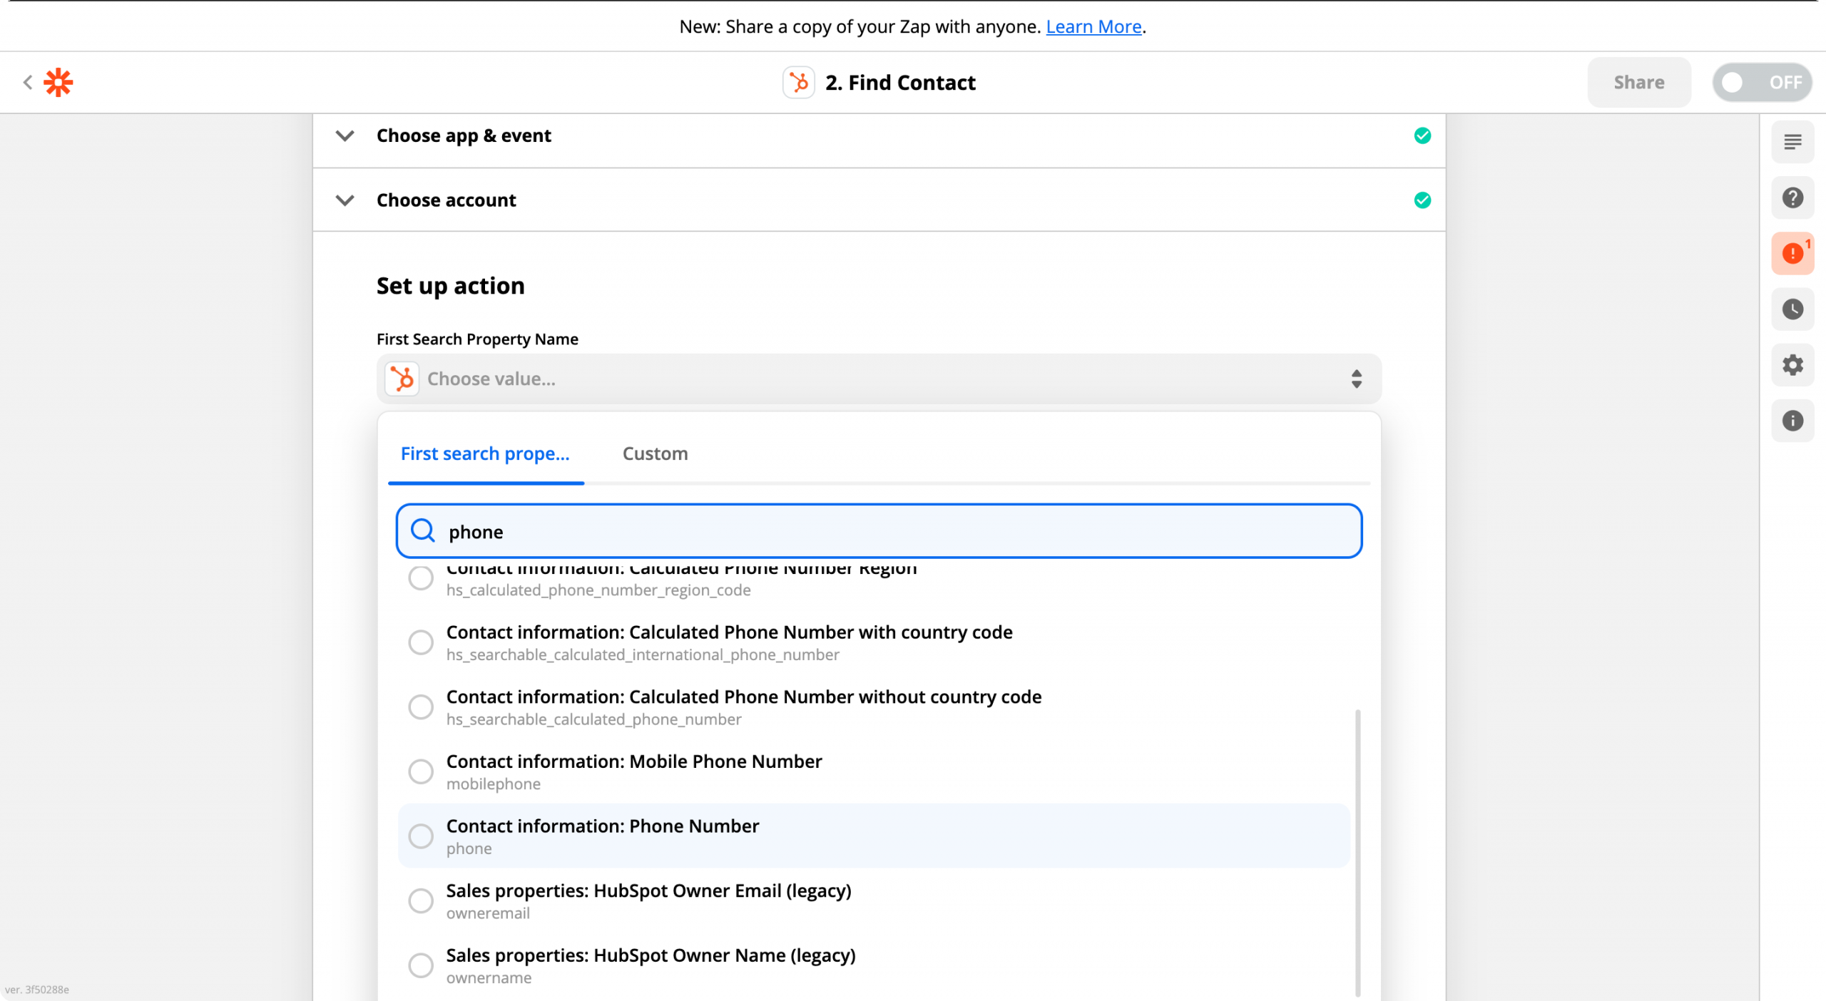
Task: Toggle the Zap OFF switch
Action: click(1762, 83)
